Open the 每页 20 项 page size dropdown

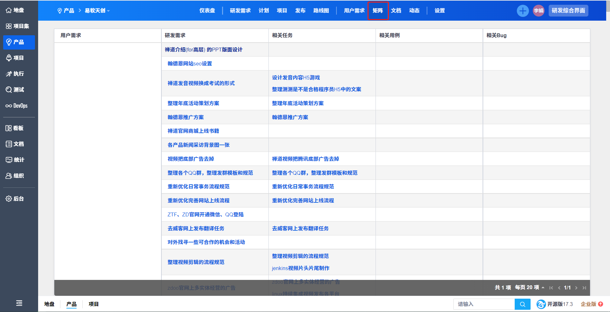pos(529,288)
